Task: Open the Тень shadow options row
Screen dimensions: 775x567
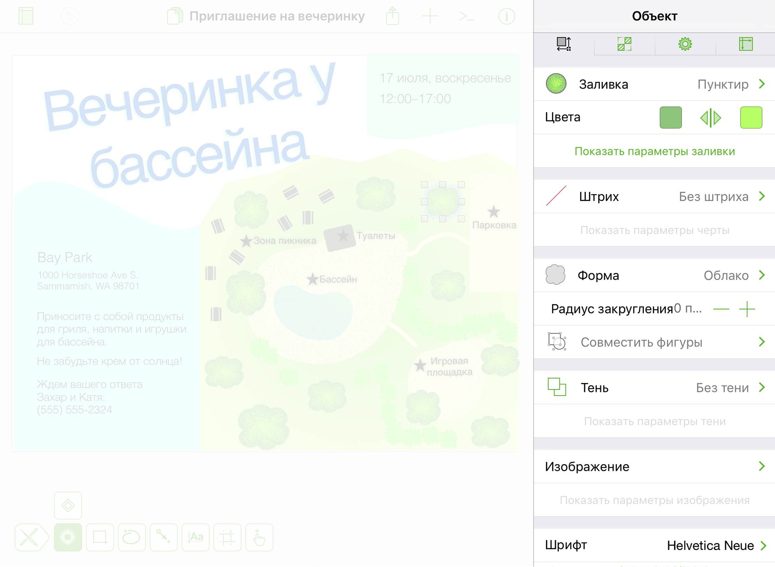Action: [x=654, y=387]
